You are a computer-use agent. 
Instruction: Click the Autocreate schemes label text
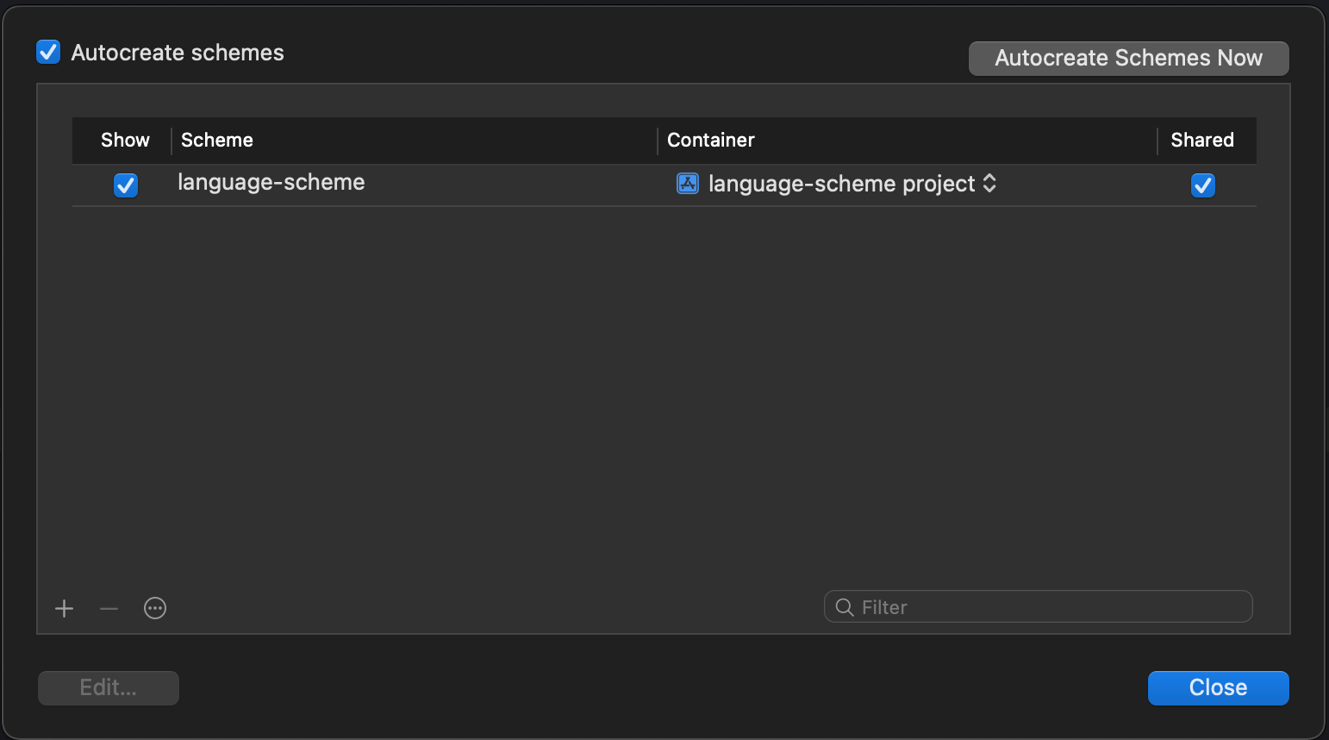(x=178, y=53)
